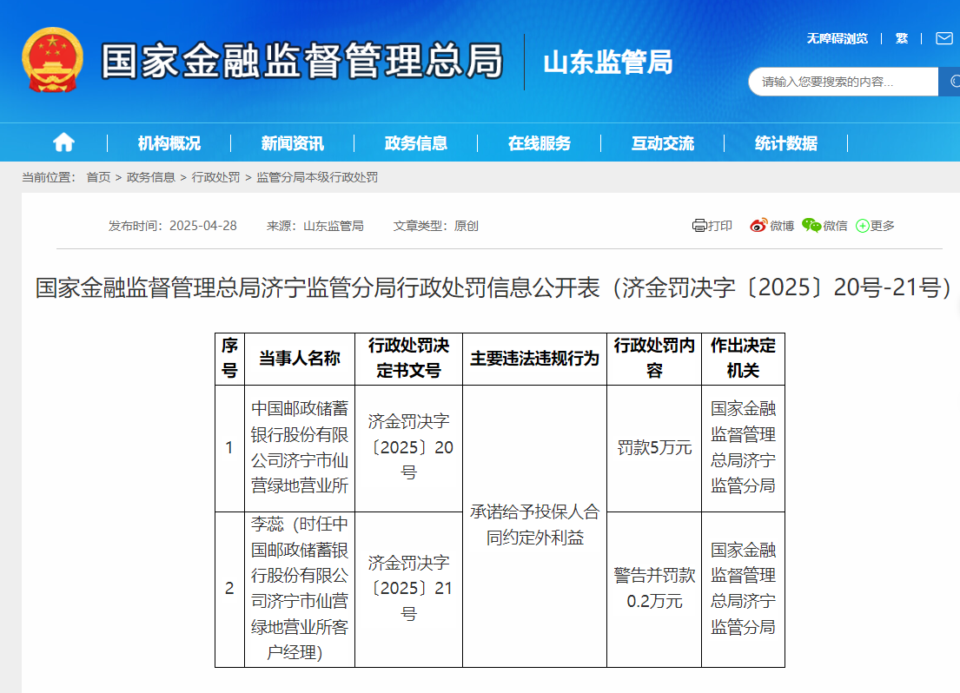Click the sequence number 1 cell

229,447
